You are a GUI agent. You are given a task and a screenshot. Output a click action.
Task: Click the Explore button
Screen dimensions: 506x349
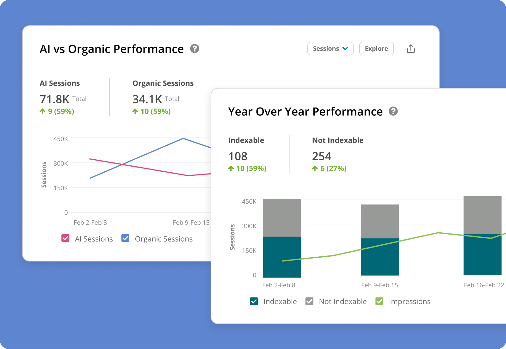pyautogui.click(x=376, y=48)
